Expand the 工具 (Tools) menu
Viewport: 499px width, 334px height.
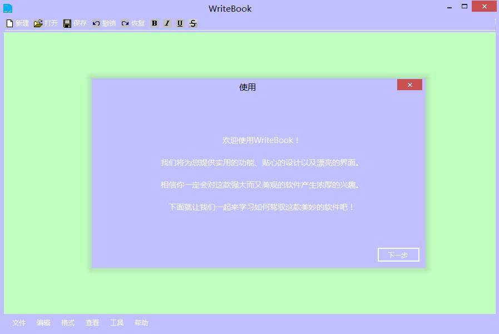point(117,323)
